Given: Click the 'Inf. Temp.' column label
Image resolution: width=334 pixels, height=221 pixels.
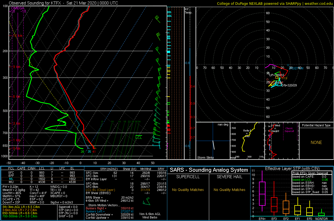Looking at the screenshot, I should click(189, 11).
